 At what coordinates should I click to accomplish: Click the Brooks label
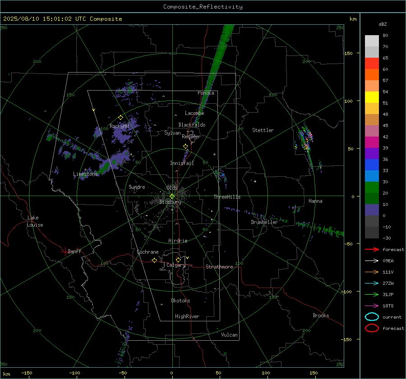[x=321, y=315]
